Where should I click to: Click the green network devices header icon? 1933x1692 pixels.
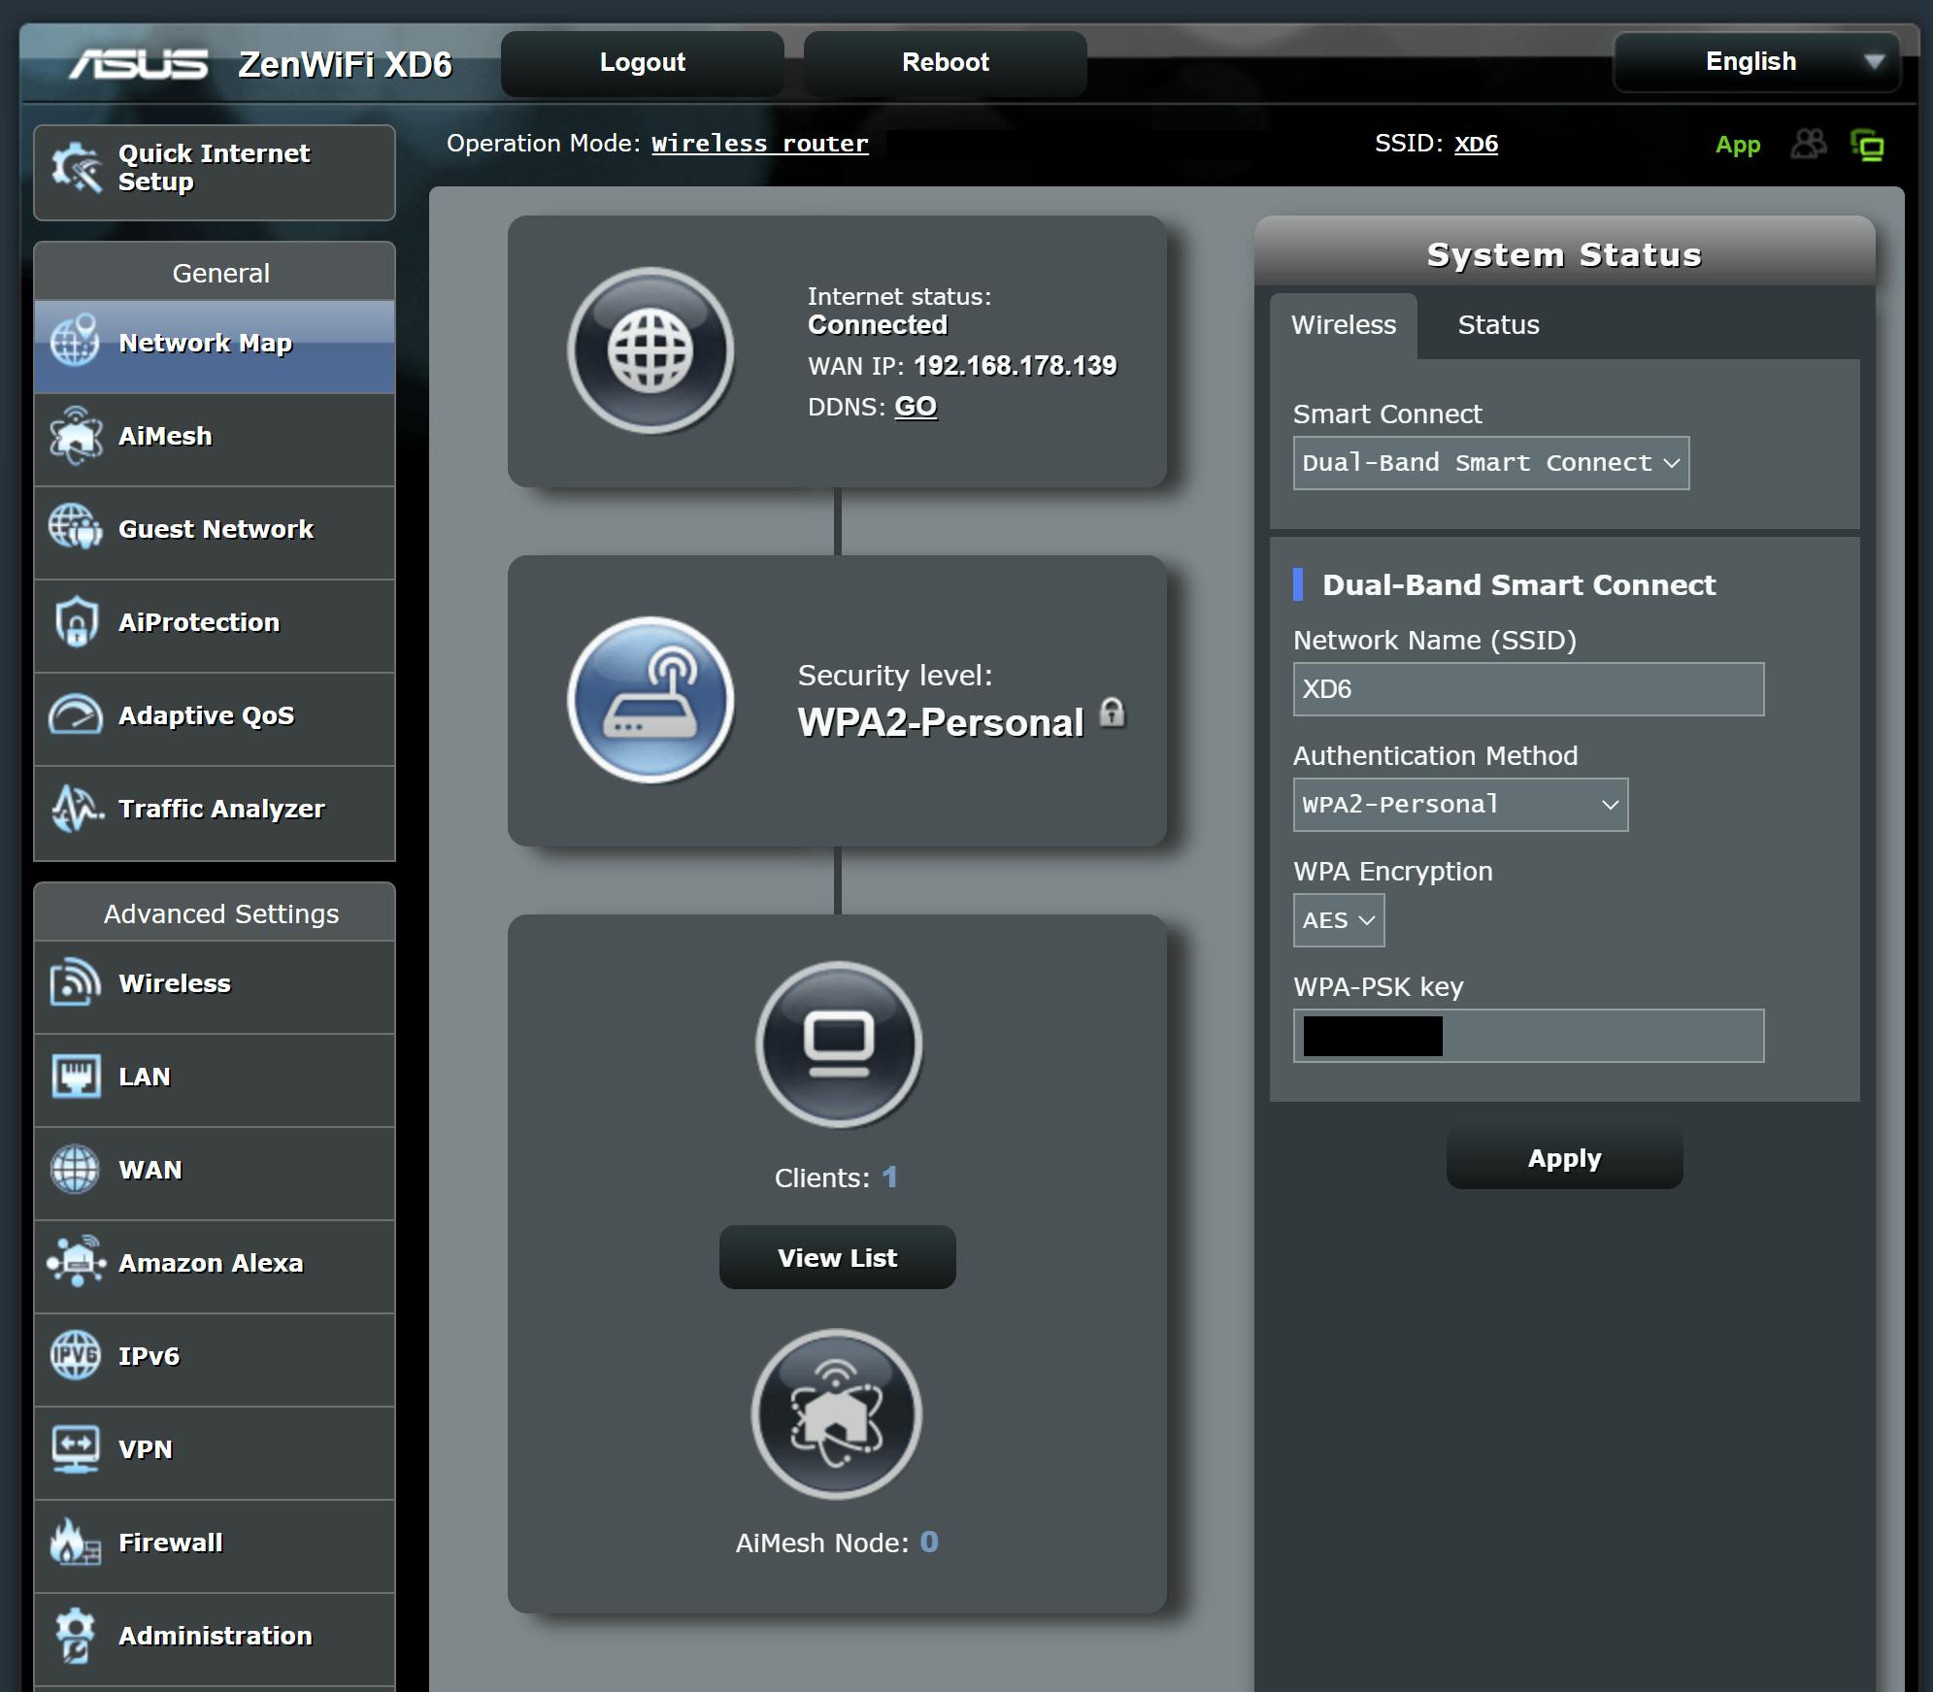tap(1867, 146)
